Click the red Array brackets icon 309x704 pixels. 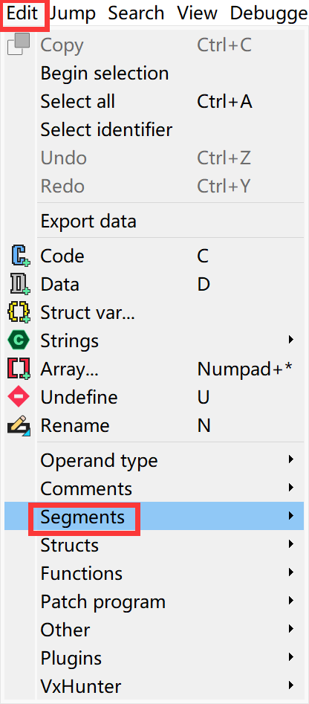click(19, 369)
